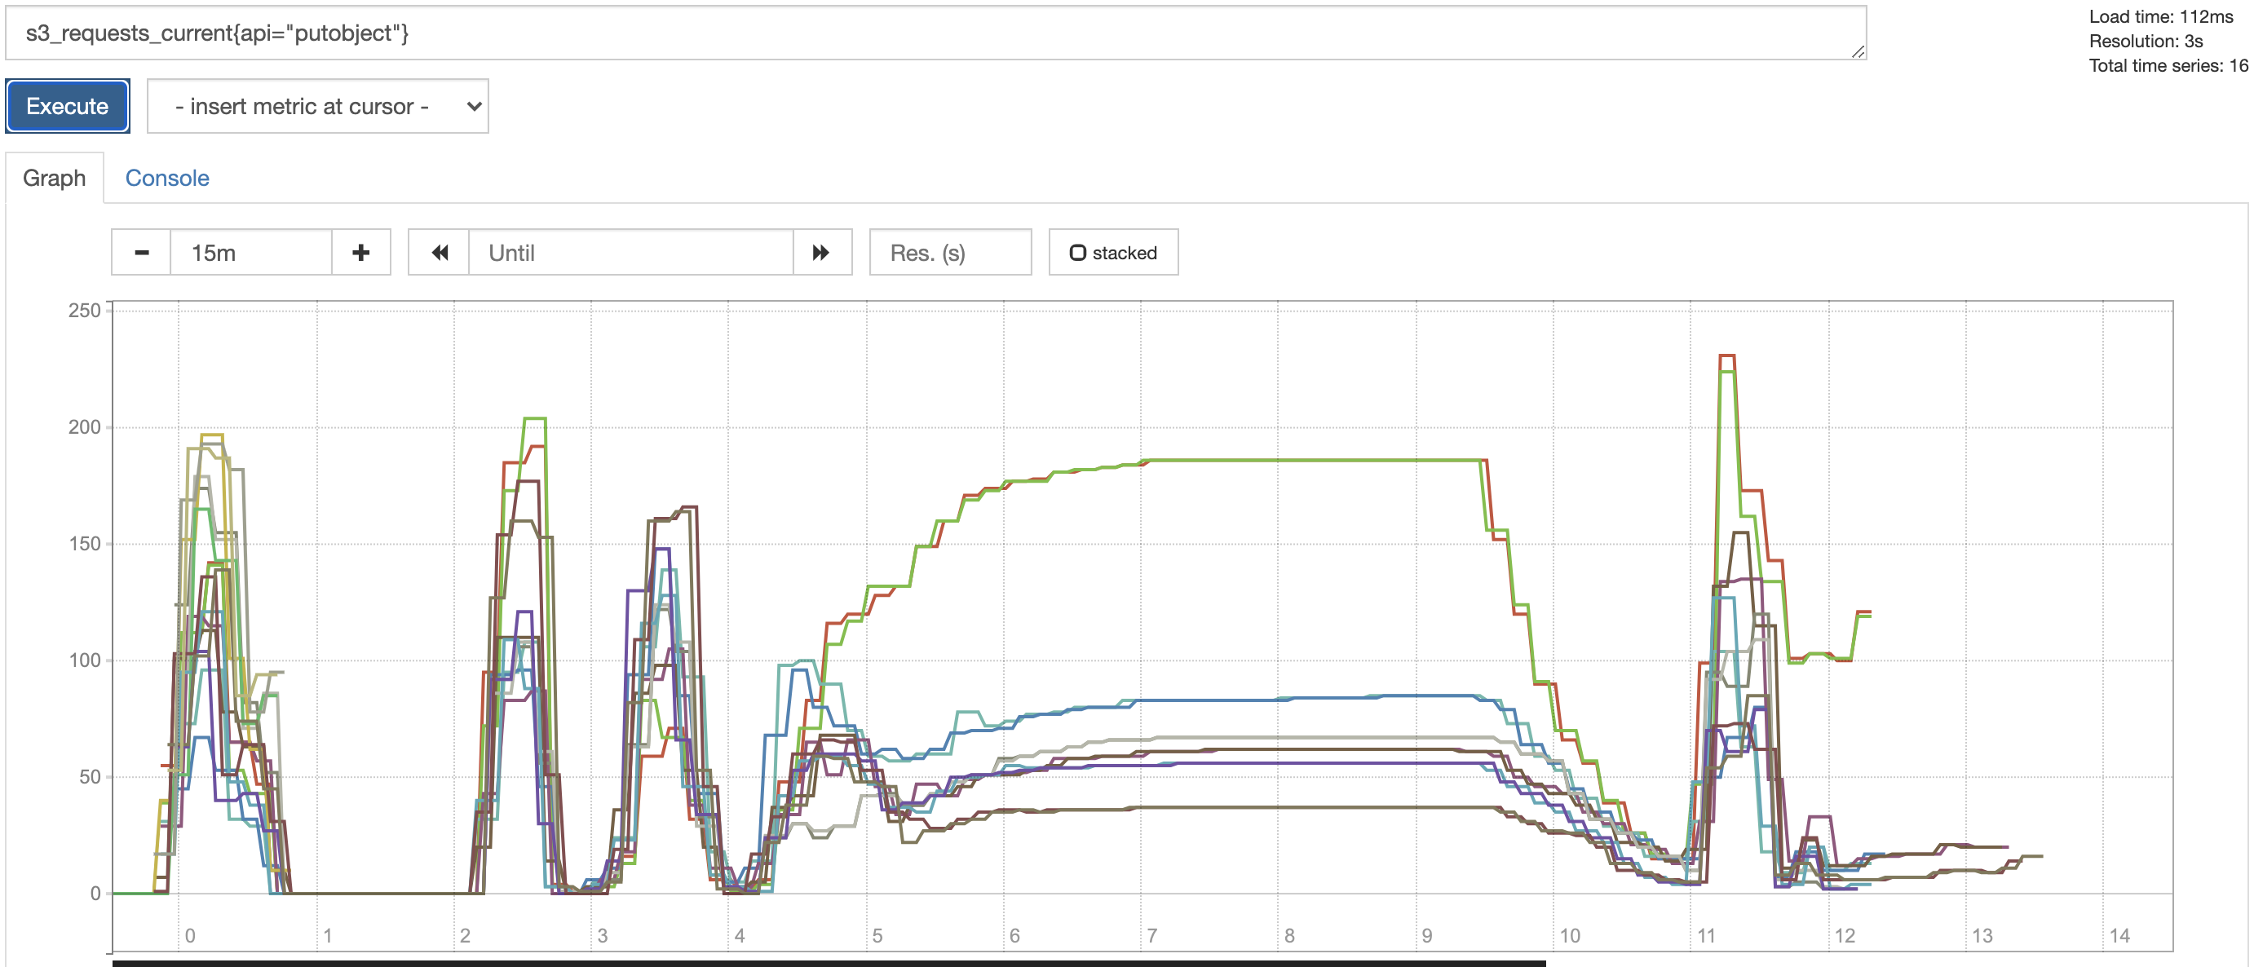Click the fast-forward double-arrow icon
This screenshot has width=2254, height=967.
point(820,253)
